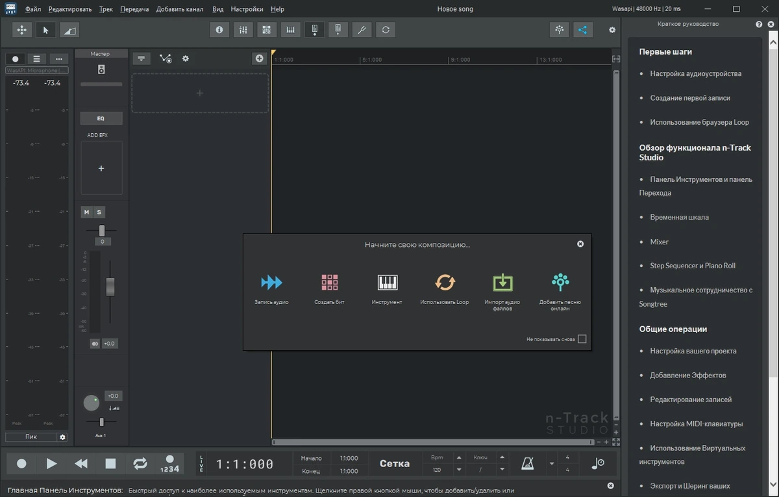Open the toolbar settings gear at top right
779x497 pixels.
[612, 30]
